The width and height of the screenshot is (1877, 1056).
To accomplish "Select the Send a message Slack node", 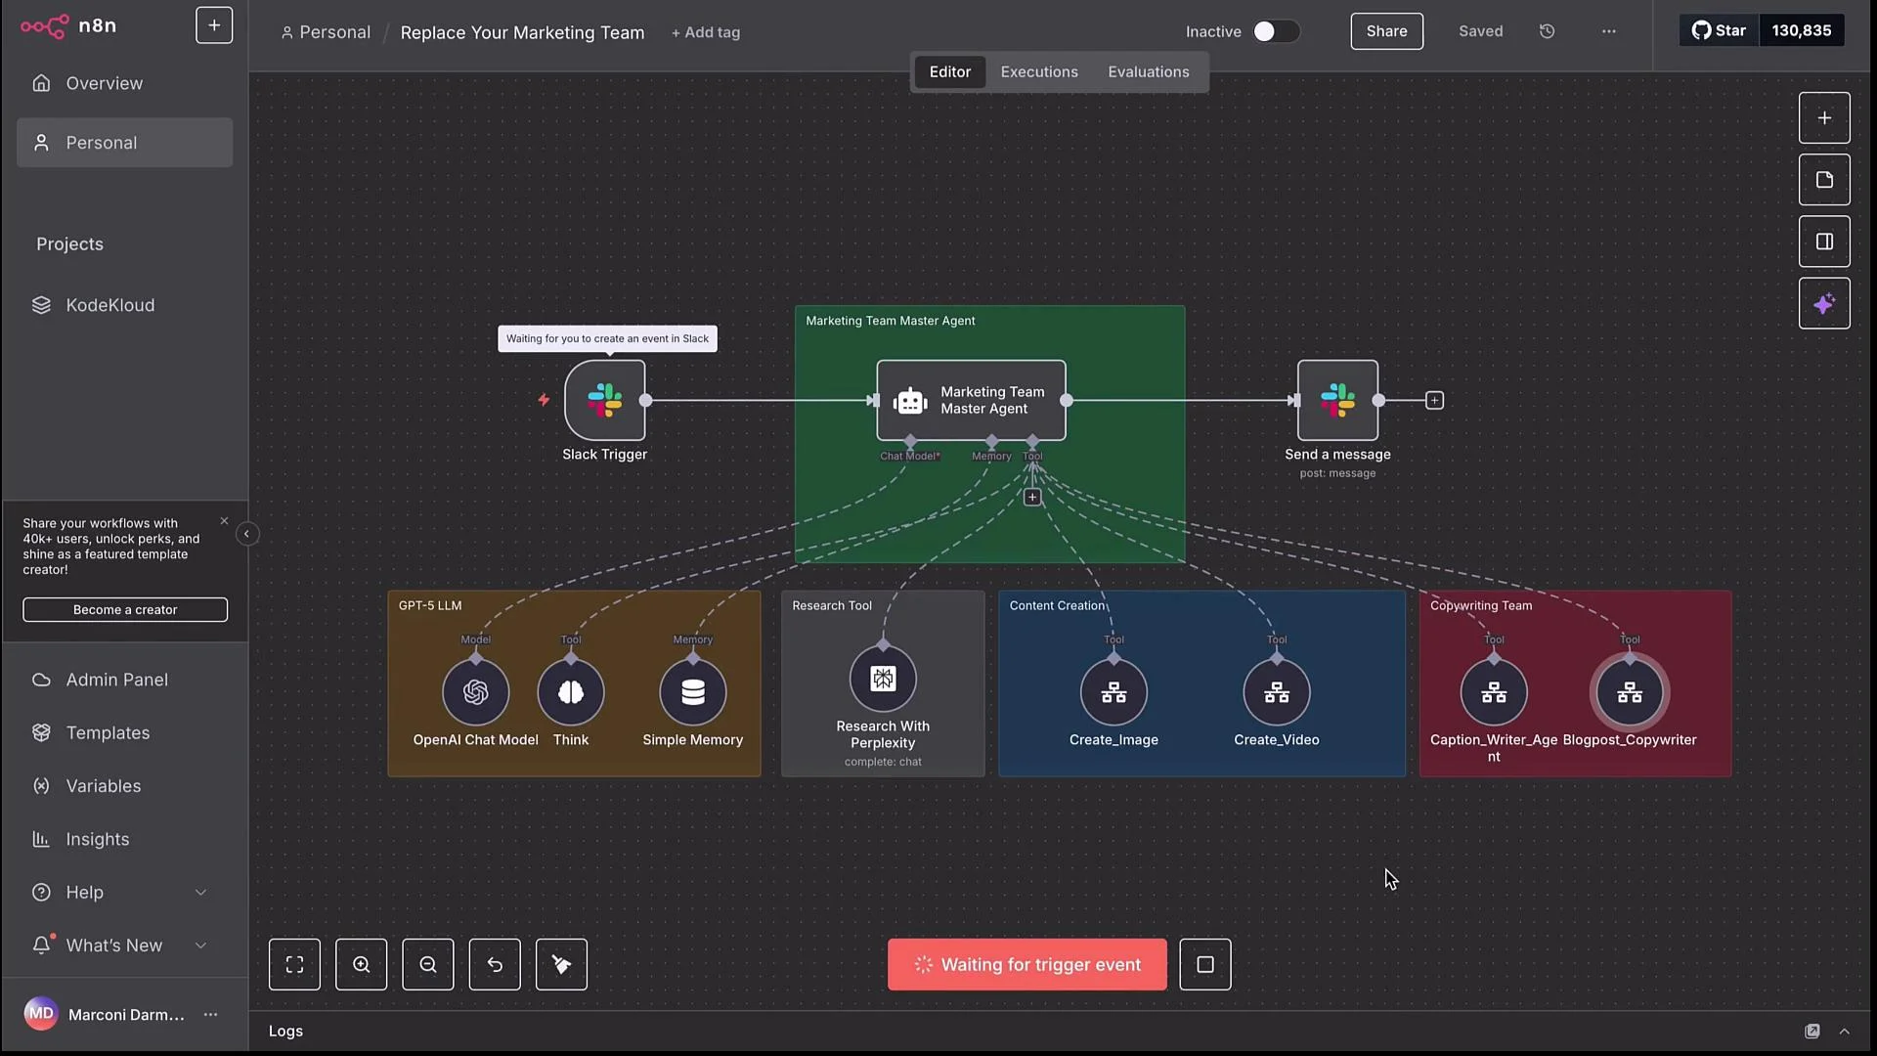I will click(1337, 400).
